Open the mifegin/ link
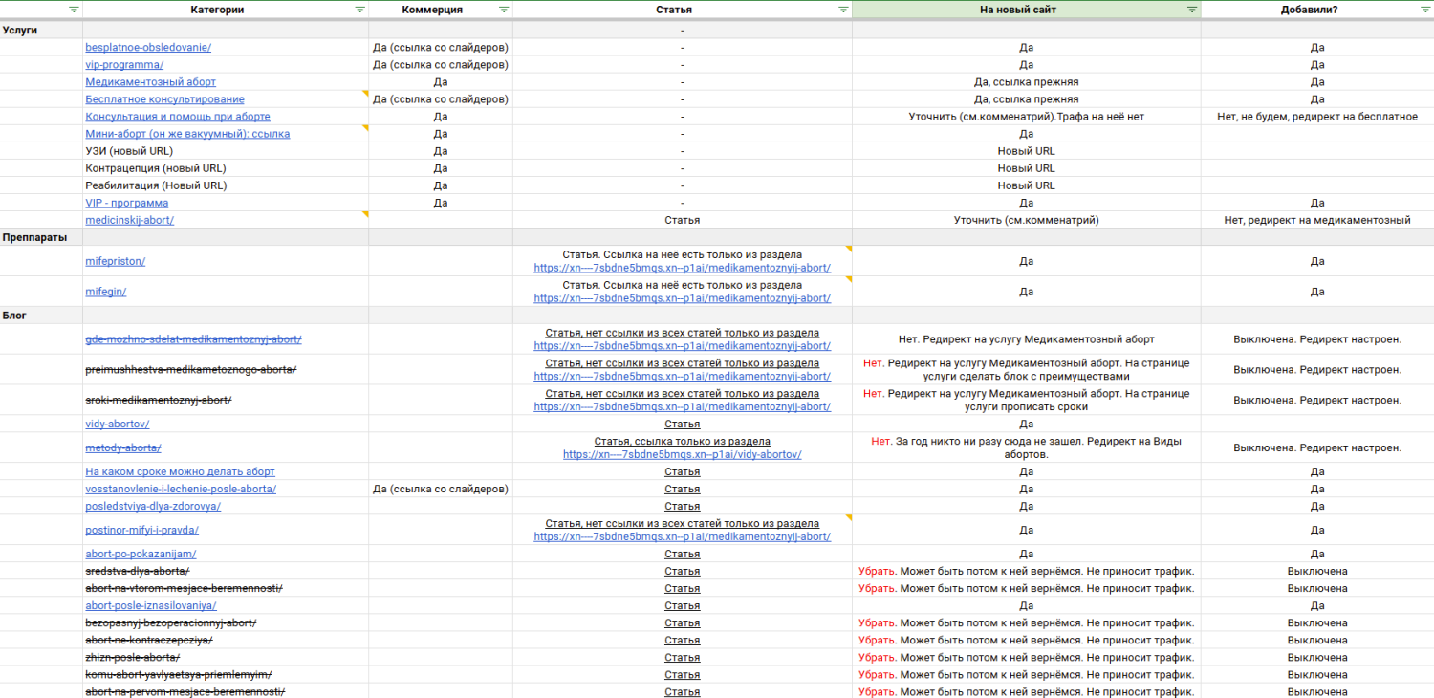 tap(106, 292)
